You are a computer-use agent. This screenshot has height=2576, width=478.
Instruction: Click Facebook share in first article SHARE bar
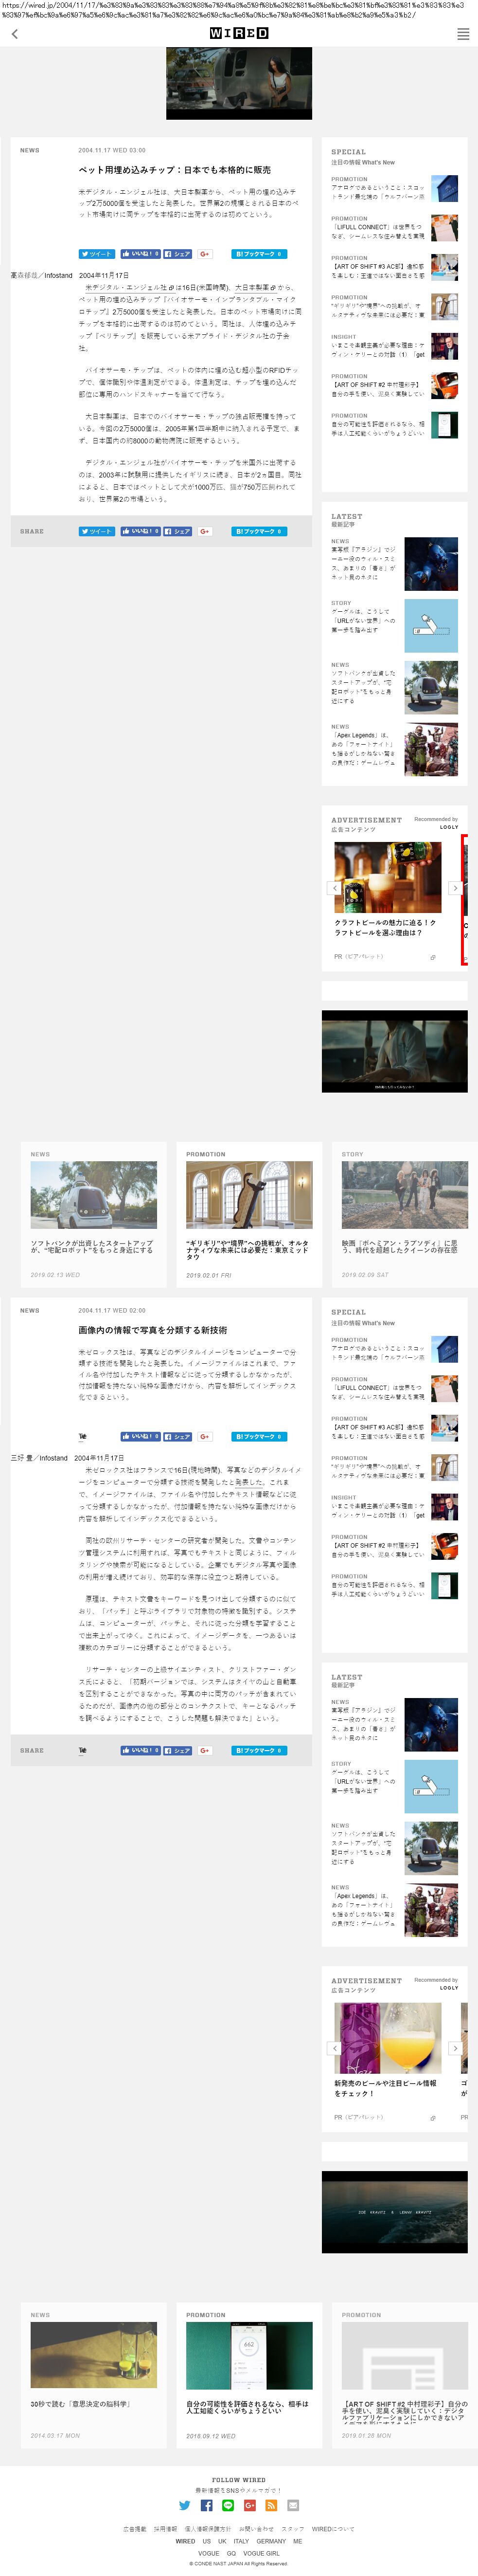(x=178, y=531)
